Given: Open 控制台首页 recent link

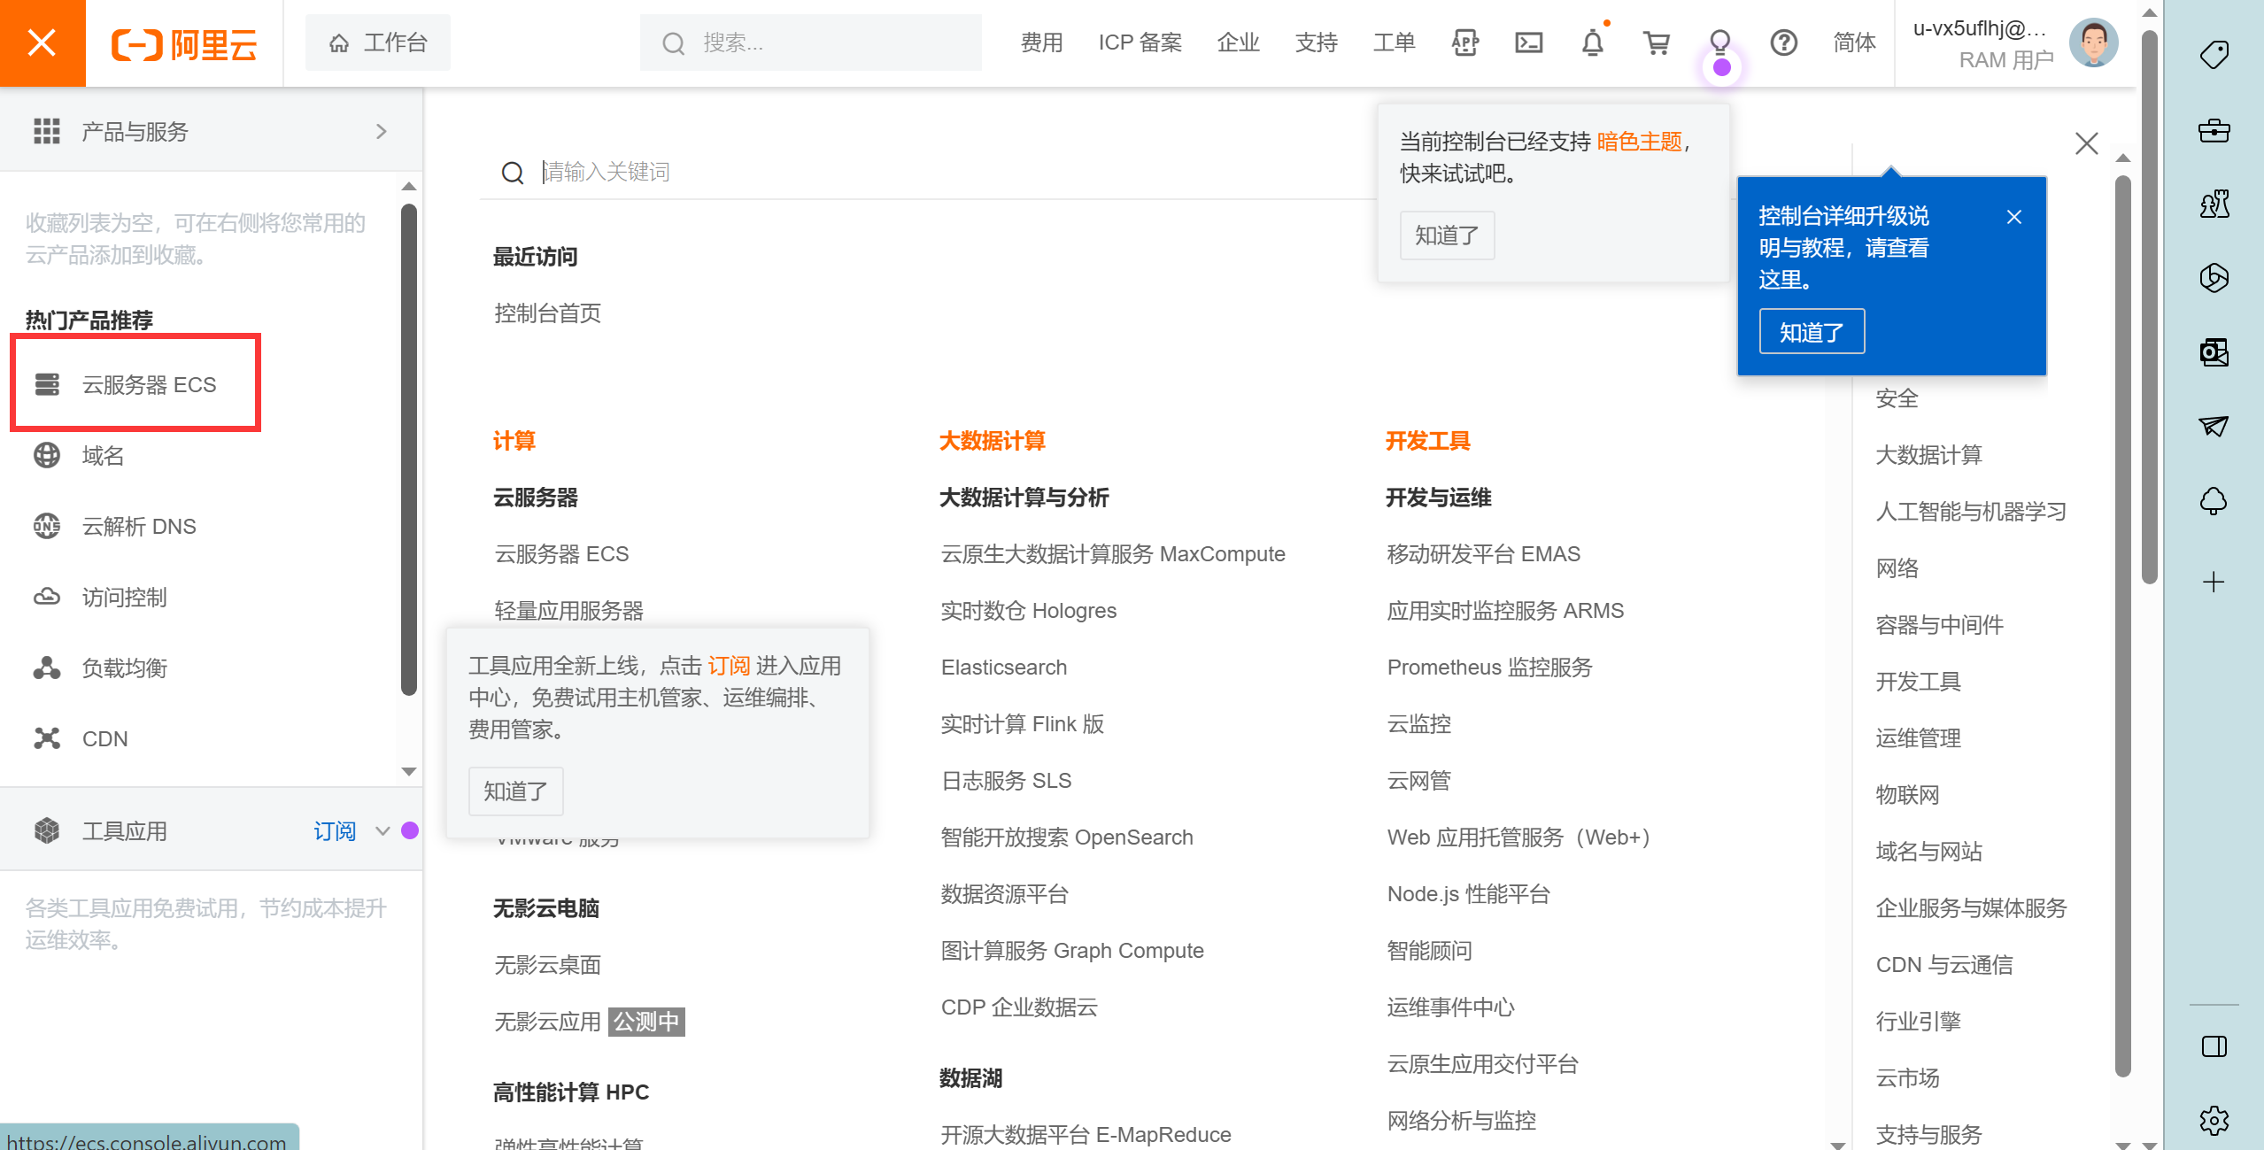Looking at the screenshot, I should coord(547,313).
